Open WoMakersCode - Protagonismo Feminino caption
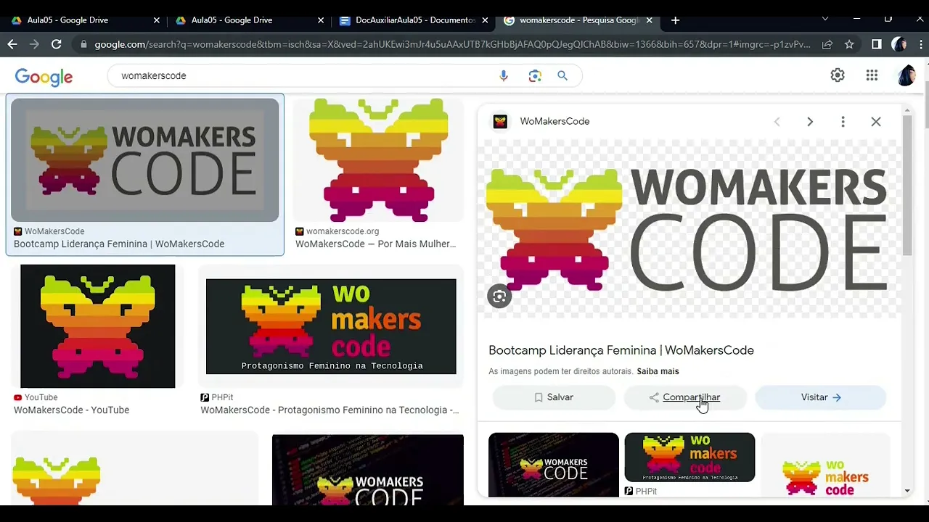This screenshot has height=522, width=929. [x=330, y=410]
